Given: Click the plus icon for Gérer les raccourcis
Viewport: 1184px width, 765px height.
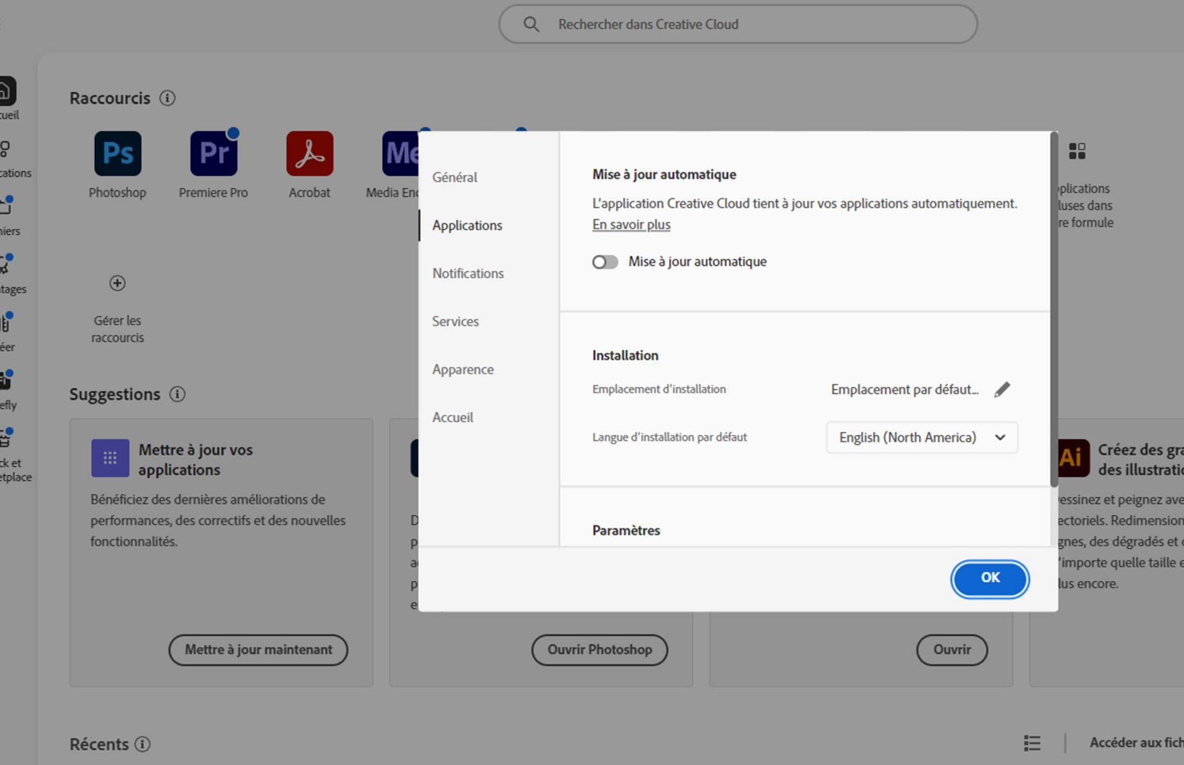Looking at the screenshot, I should (117, 283).
